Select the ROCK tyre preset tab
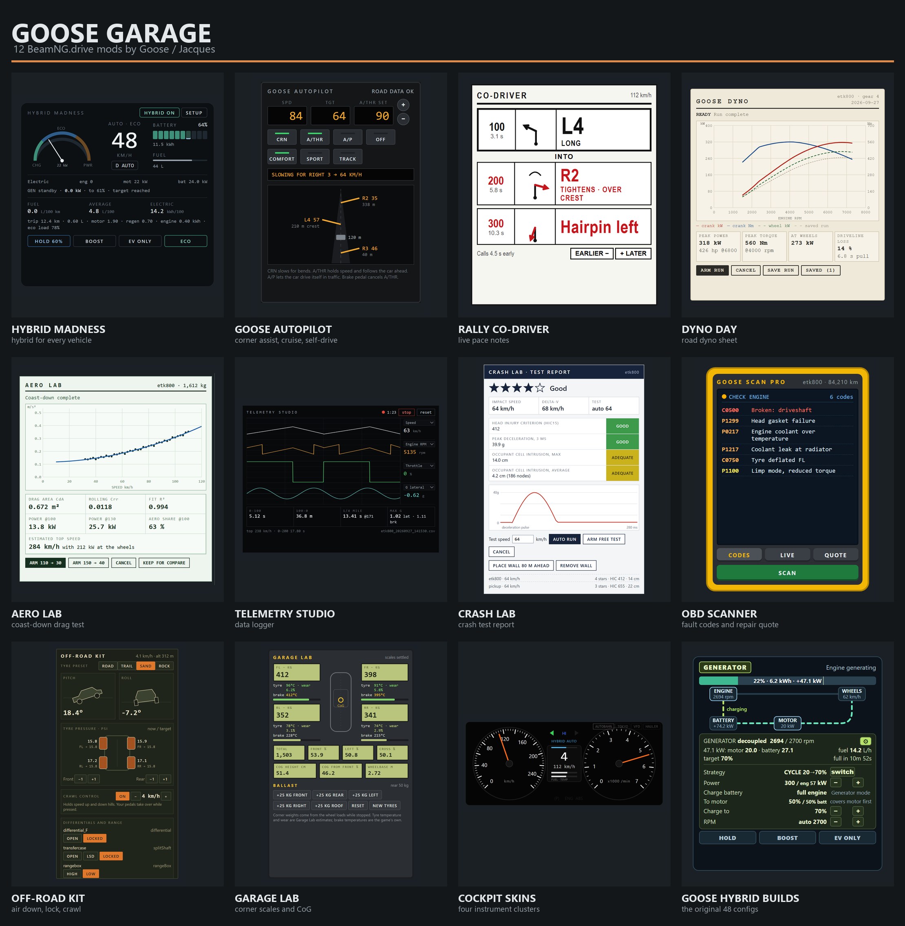This screenshot has height=926, width=905. pos(164,666)
